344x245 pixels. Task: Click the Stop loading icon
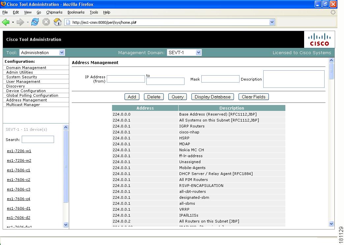(x=46, y=22)
